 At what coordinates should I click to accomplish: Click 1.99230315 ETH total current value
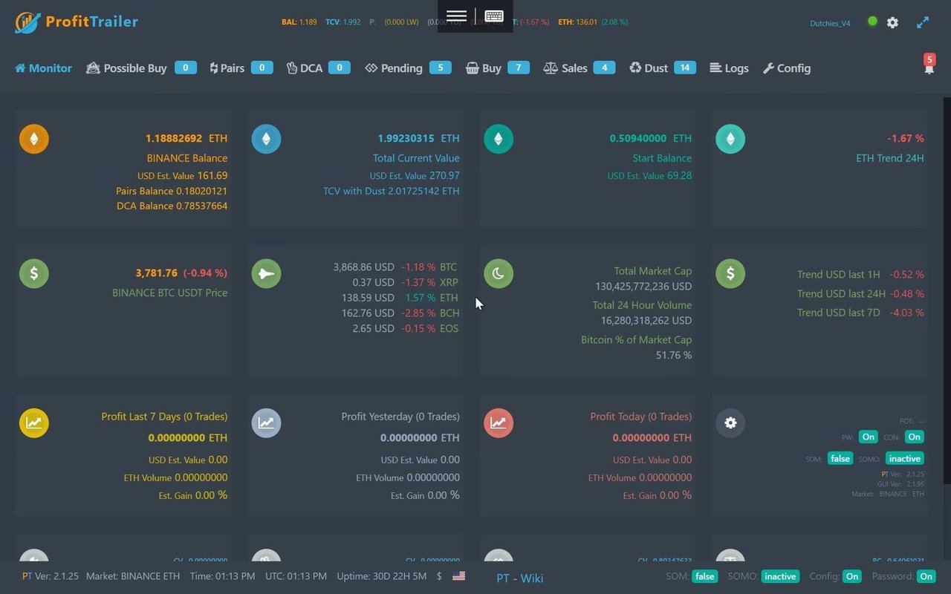[x=419, y=138]
